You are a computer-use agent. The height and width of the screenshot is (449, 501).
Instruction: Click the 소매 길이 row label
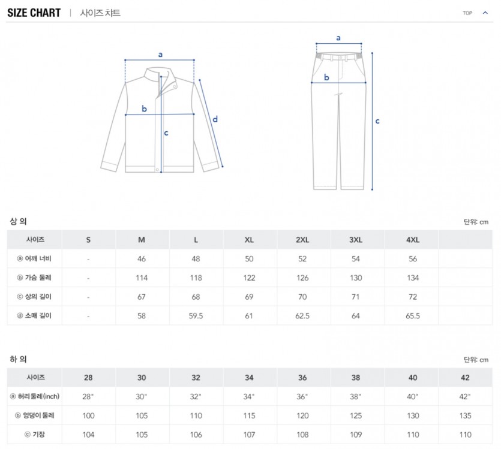pos(35,315)
